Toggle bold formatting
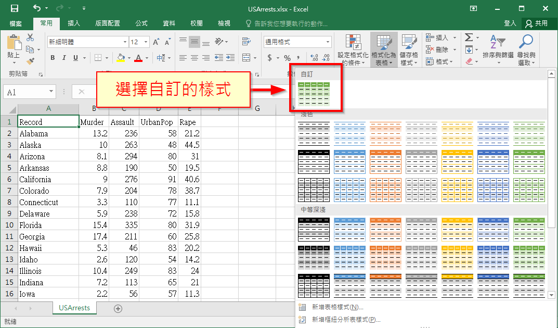The height and width of the screenshot is (328, 558). coord(52,58)
